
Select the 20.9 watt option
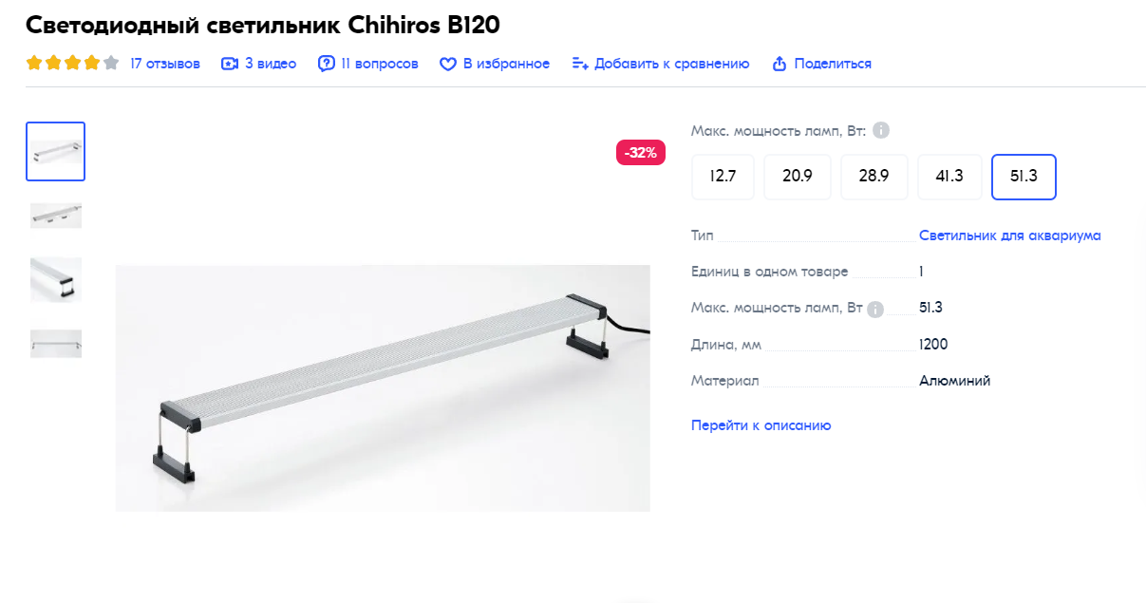tap(798, 177)
